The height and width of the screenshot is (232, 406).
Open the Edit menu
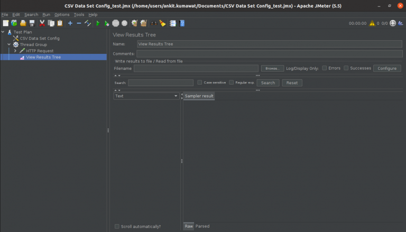pos(16,14)
